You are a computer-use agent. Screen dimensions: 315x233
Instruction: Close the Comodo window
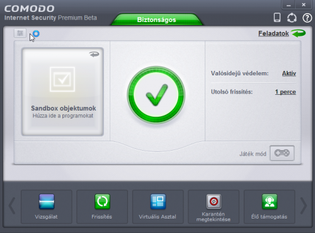[x=304, y=5]
